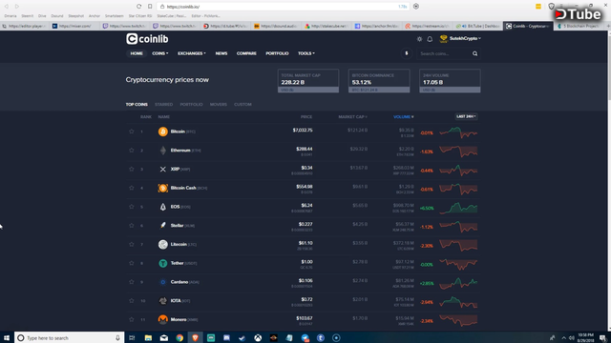This screenshot has height=343, width=611.
Task: Open the Bitcoin 24h sparkline chart
Action: point(458,132)
